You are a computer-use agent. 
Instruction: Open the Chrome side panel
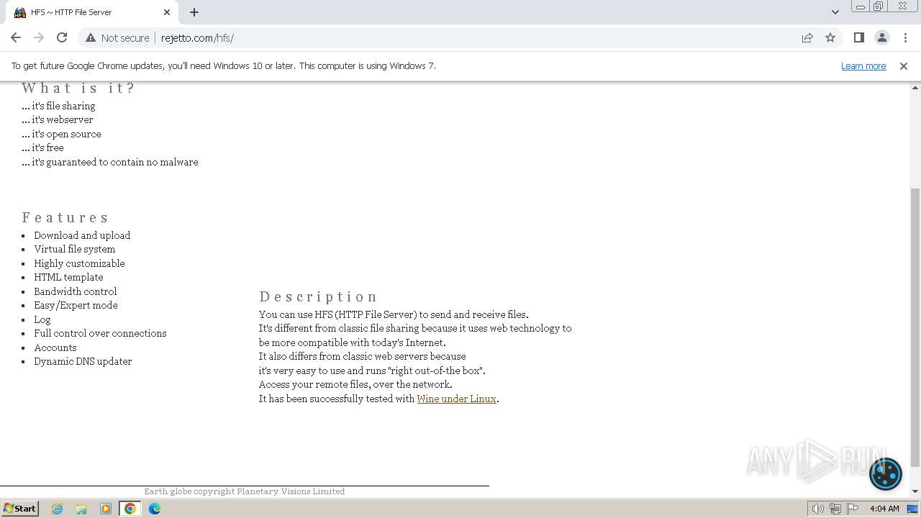tap(858, 37)
